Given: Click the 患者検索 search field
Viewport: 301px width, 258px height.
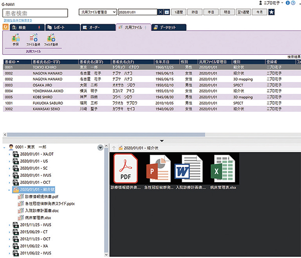Looking at the screenshot, I should click(x=34, y=12).
